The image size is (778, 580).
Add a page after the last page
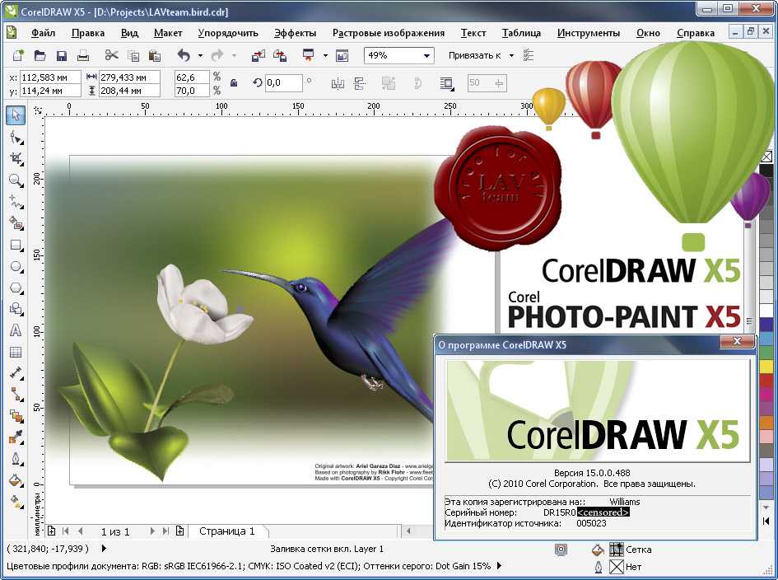pyautogui.click(x=179, y=531)
